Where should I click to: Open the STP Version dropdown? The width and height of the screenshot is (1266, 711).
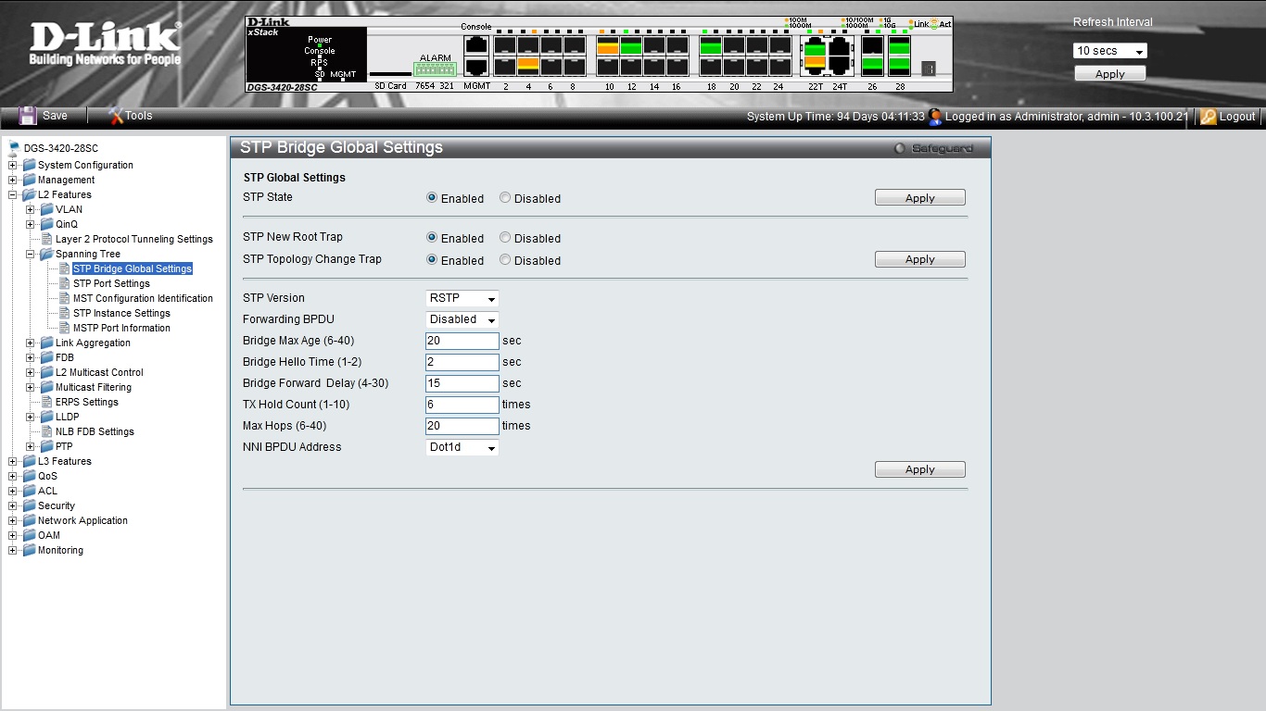point(462,298)
